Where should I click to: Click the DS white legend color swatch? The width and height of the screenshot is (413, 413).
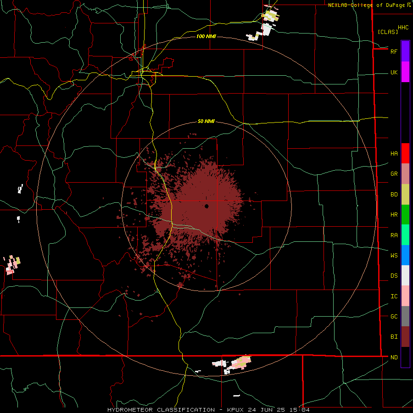(405, 275)
